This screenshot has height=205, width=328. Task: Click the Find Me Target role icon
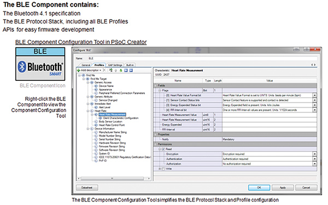[x=87, y=79]
